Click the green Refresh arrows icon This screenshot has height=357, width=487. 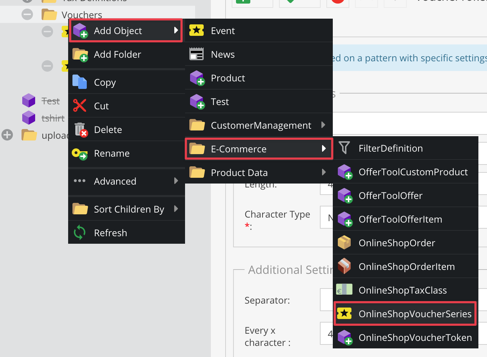tap(80, 233)
